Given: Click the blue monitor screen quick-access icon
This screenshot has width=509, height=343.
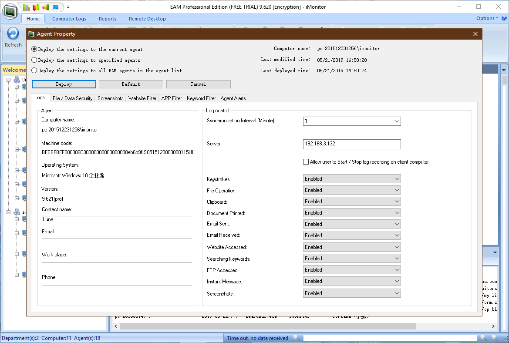Looking at the screenshot, I should click(x=55, y=7).
